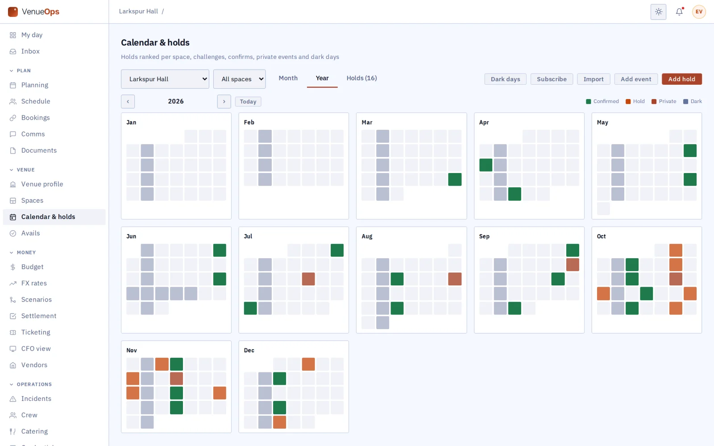Open the All spaces dropdown
714x446 pixels.
[239, 79]
